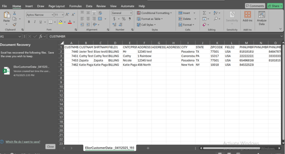This screenshot has height=154, width=285.
Task: Toggle Bold formatting
Action: pyautogui.click(x=29, y=22)
